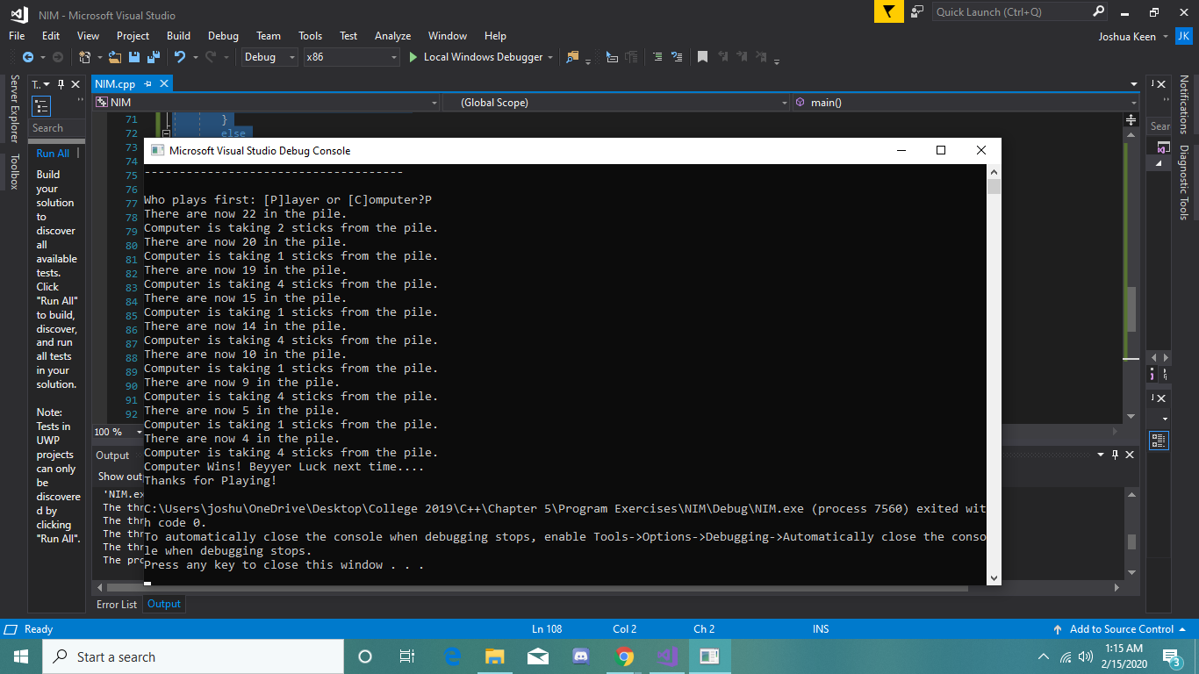Launch Chrome from the taskbar
Screen dimensions: 1199x674
coord(623,656)
